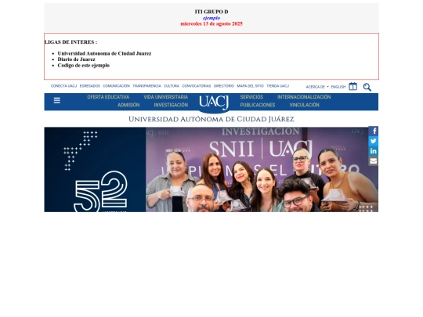
Task: Click 'LIGAS DE INTERES :' heading
Action: 71,42
